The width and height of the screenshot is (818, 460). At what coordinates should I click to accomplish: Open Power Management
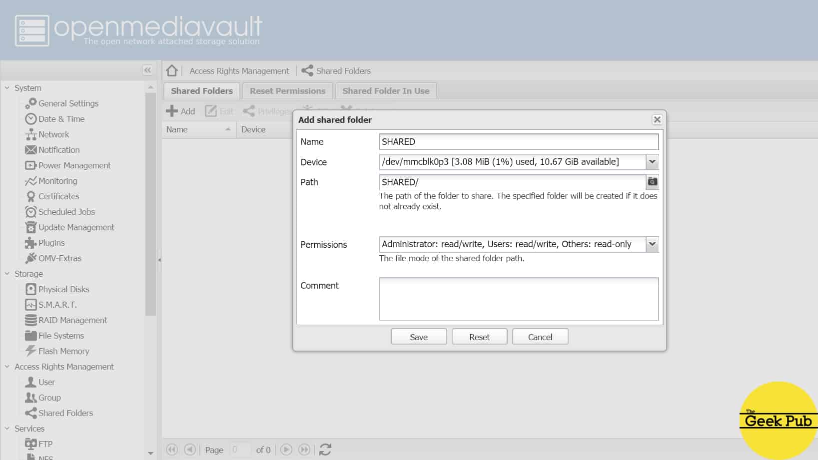pos(68,165)
